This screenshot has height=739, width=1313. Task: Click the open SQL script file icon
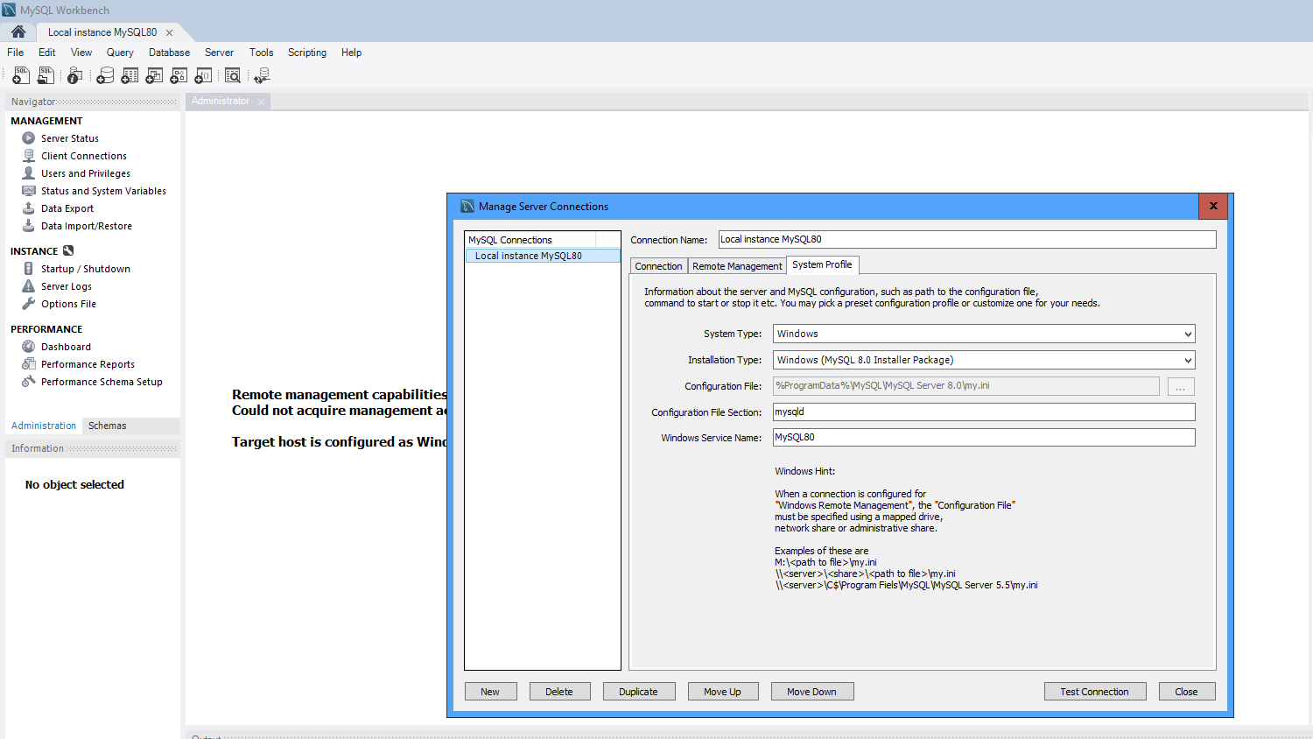[46, 76]
